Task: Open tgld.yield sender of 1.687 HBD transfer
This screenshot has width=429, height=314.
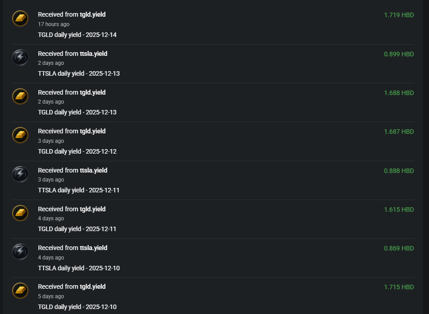Action: click(x=92, y=131)
